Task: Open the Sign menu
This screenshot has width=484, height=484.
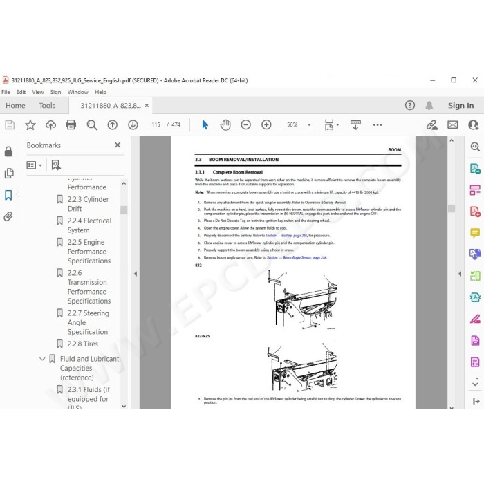Action: tap(55, 92)
